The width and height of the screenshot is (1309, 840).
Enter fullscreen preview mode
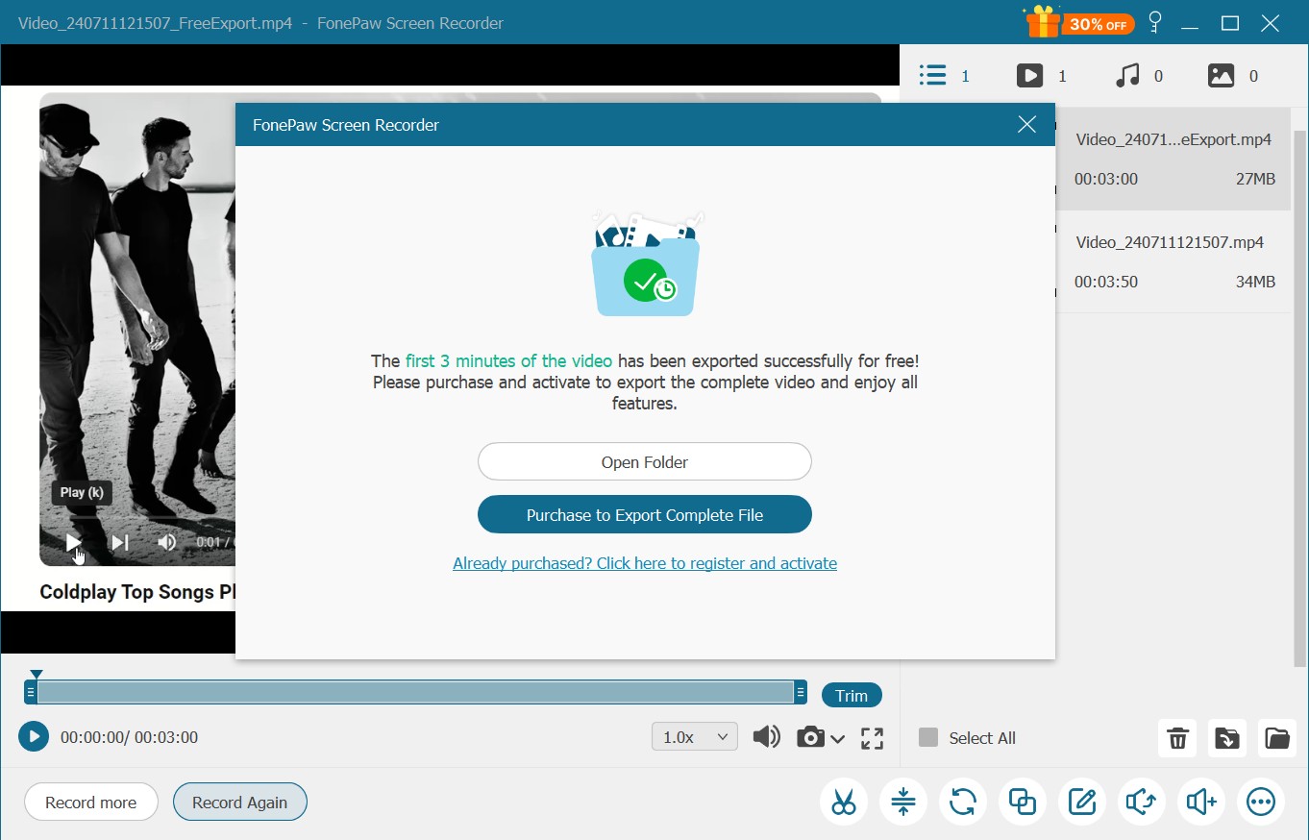tap(872, 738)
